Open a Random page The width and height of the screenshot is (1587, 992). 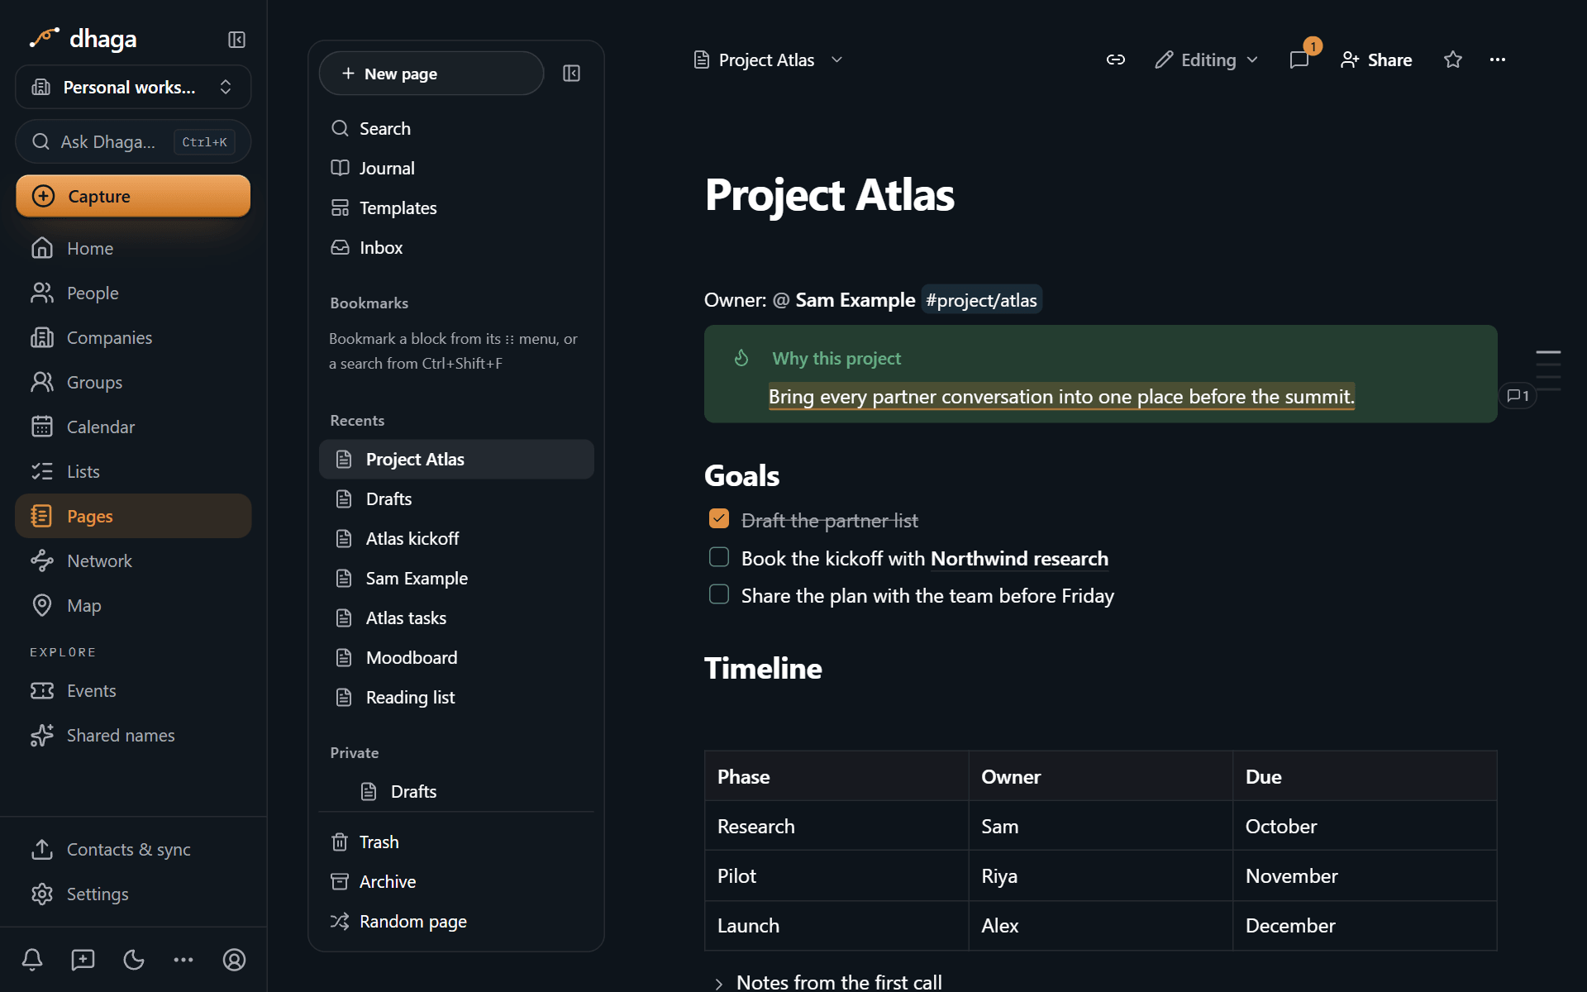click(x=456, y=921)
